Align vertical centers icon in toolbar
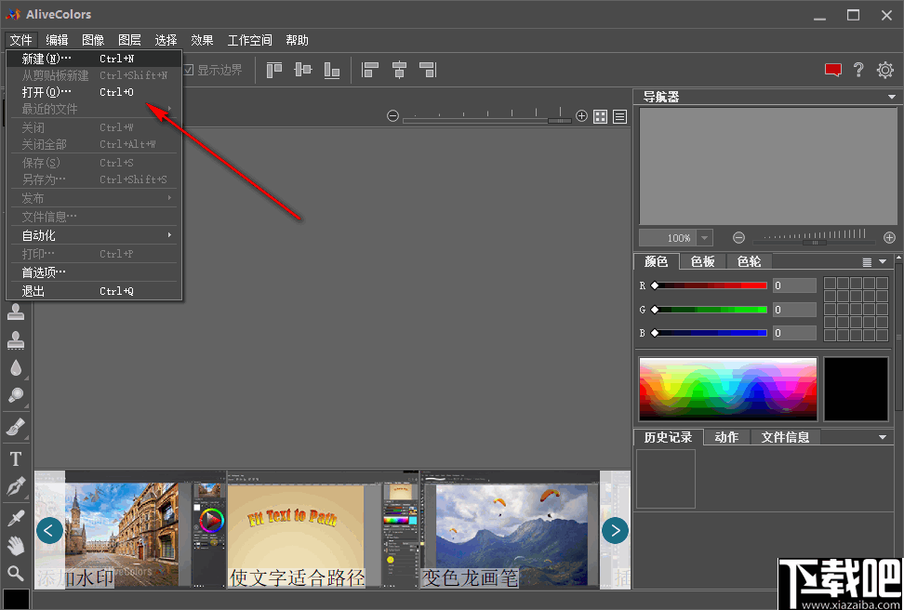 (x=302, y=71)
